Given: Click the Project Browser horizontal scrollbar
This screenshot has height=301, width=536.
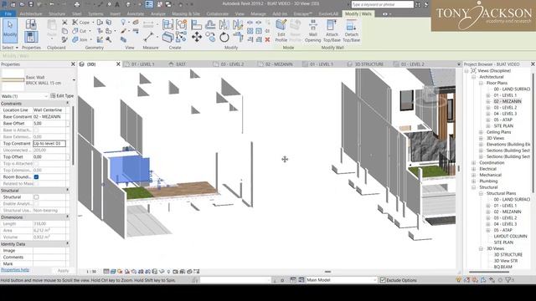Looking at the screenshot, I should coord(489,272).
